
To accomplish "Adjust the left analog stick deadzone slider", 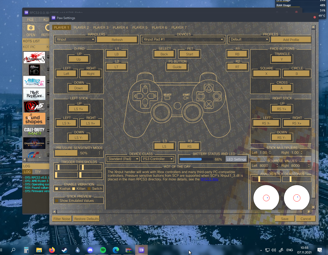I will (266, 179).
